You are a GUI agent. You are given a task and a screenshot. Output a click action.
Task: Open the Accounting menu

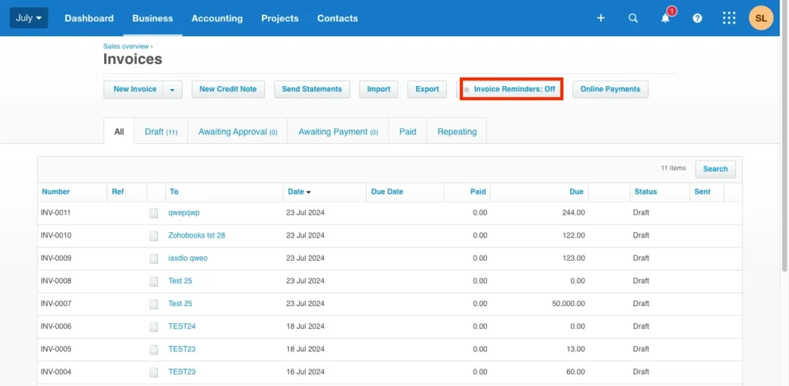(x=217, y=18)
